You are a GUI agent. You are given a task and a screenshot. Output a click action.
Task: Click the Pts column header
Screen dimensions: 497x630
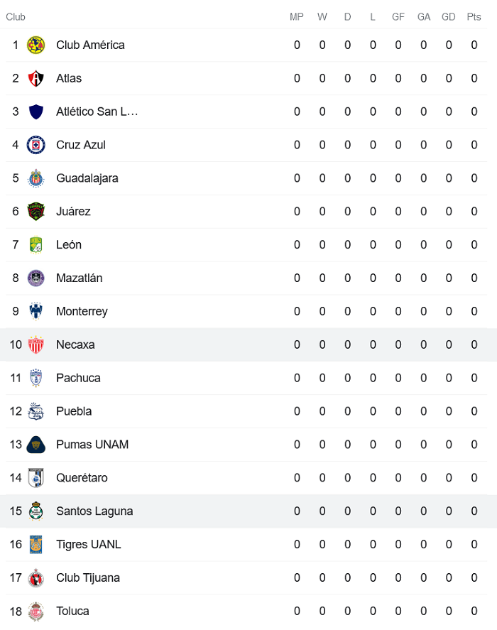pyautogui.click(x=474, y=17)
